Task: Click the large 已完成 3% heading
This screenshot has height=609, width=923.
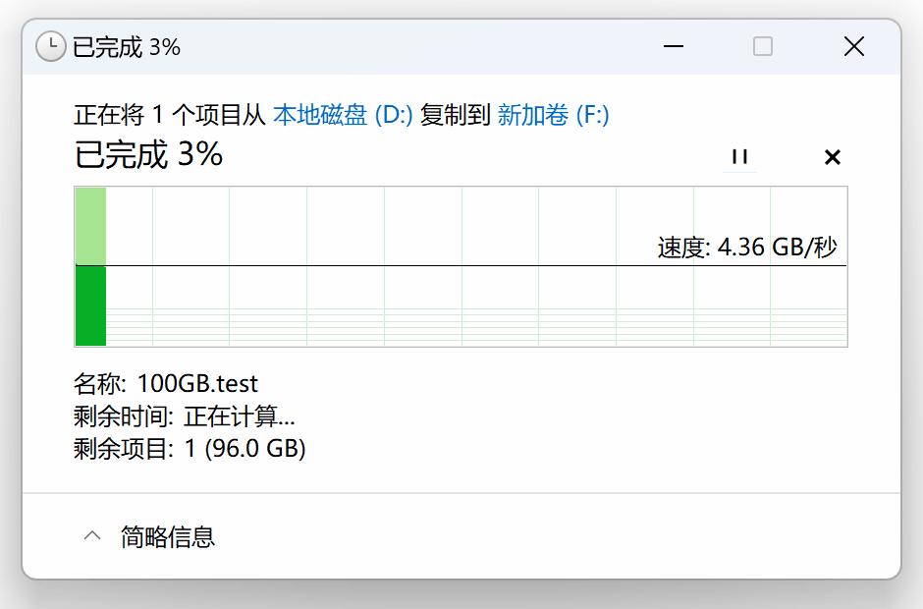Action: click(148, 154)
